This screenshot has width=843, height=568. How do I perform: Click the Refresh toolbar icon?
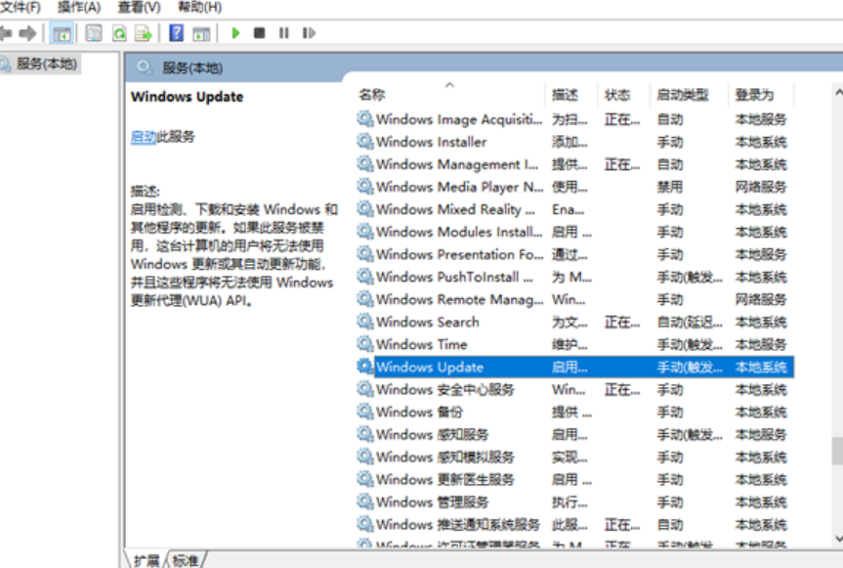(118, 33)
